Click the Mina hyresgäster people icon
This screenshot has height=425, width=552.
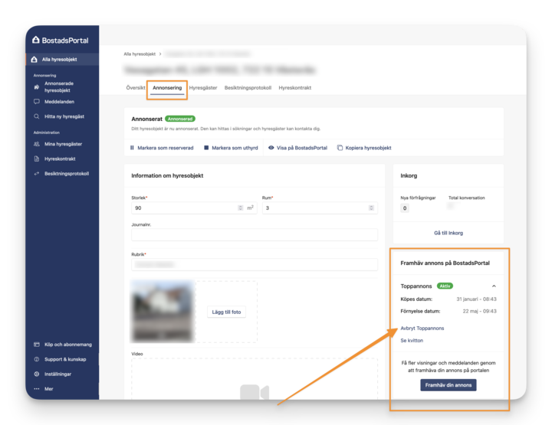pyautogui.click(x=36, y=144)
